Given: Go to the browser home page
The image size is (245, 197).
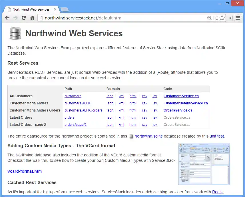Looking at the screenshot, I should point(32,18).
